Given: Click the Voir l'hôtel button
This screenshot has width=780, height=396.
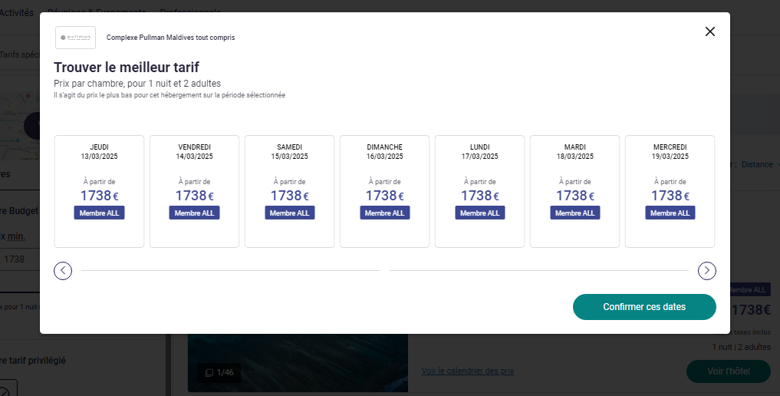Looking at the screenshot, I should click(729, 371).
